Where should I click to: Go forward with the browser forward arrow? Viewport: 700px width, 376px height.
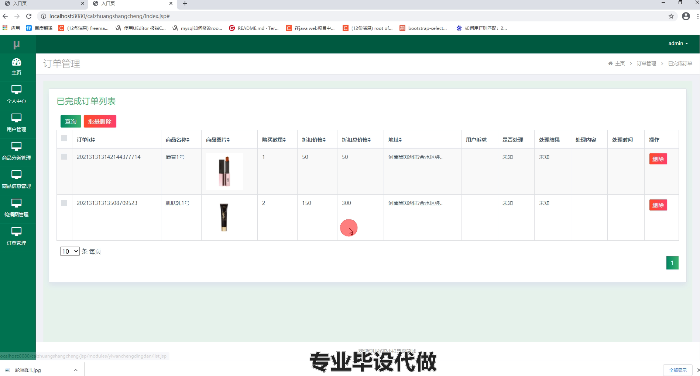tap(17, 16)
